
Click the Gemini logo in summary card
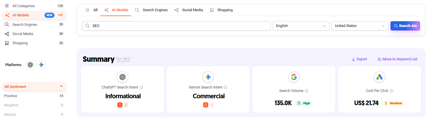(x=208, y=77)
